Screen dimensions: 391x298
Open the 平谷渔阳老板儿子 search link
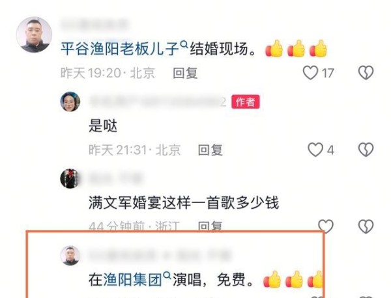point(120,49)
